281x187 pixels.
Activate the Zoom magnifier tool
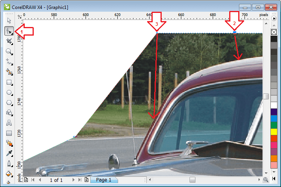[9, 51]
